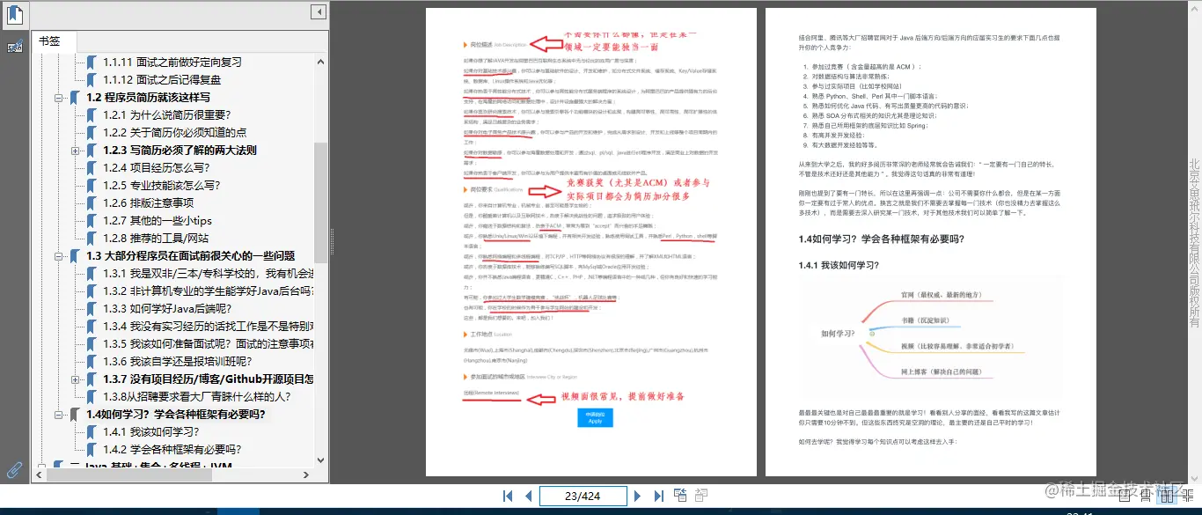This screenshot has width=1202, height=515.
Task: Open the signatures panel icon
Action: [15, 46]
